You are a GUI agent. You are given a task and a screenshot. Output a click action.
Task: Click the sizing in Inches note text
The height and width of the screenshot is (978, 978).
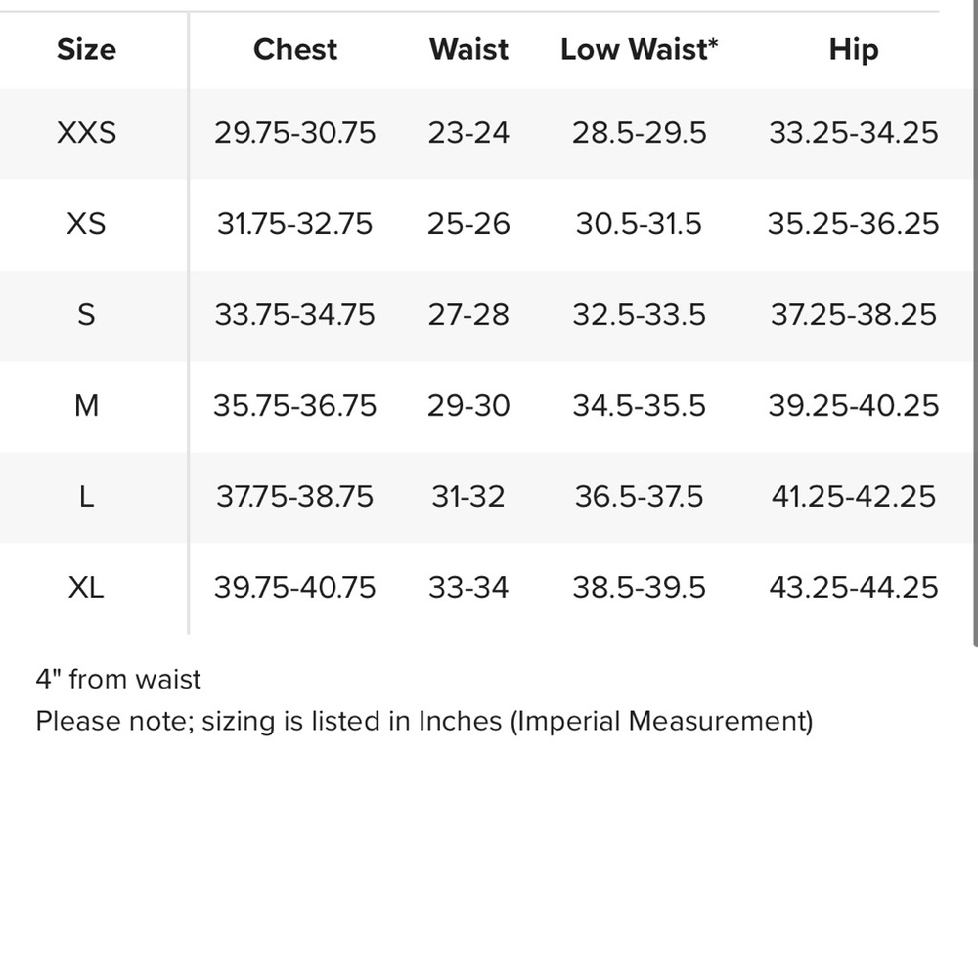click(424, 721)
